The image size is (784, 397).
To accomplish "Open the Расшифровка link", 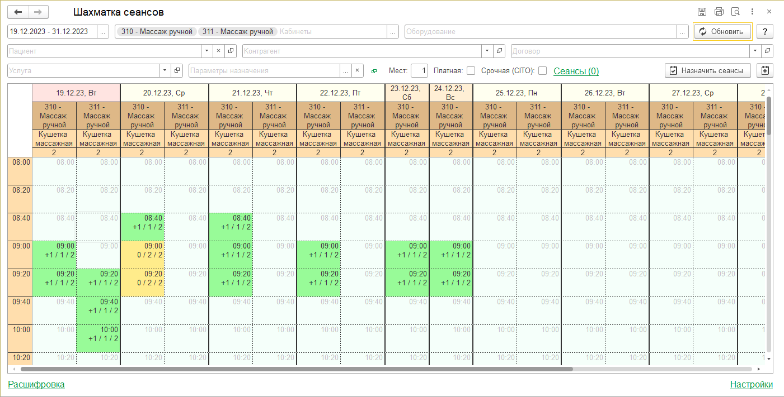I will [36, 384].
